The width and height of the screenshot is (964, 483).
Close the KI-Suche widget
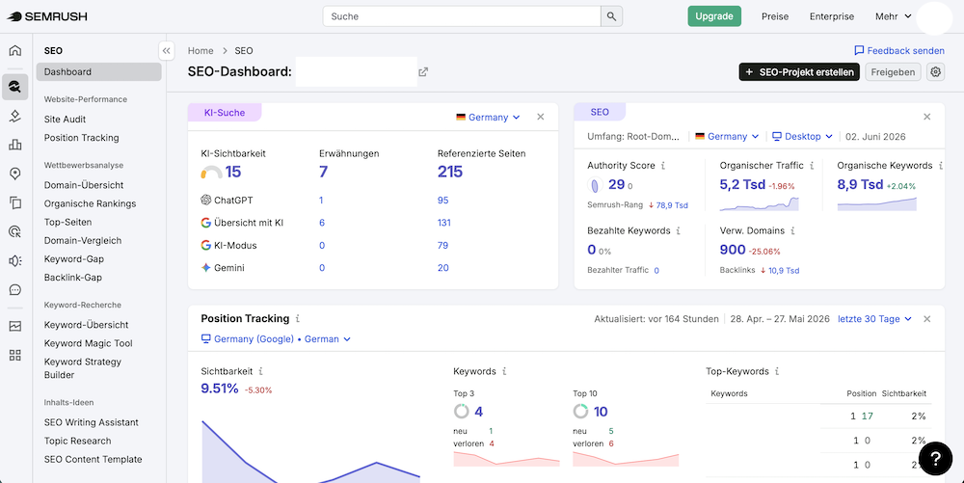click(541, 117)
